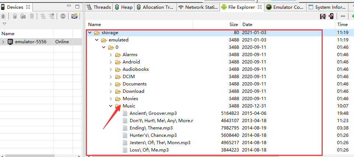Close the Devices tab with its X
Screen dimensions: 354x157
(x=28, y=7)
